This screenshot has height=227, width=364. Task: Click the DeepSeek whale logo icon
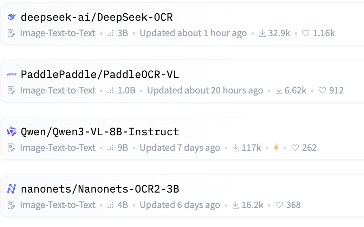point(12,17)
